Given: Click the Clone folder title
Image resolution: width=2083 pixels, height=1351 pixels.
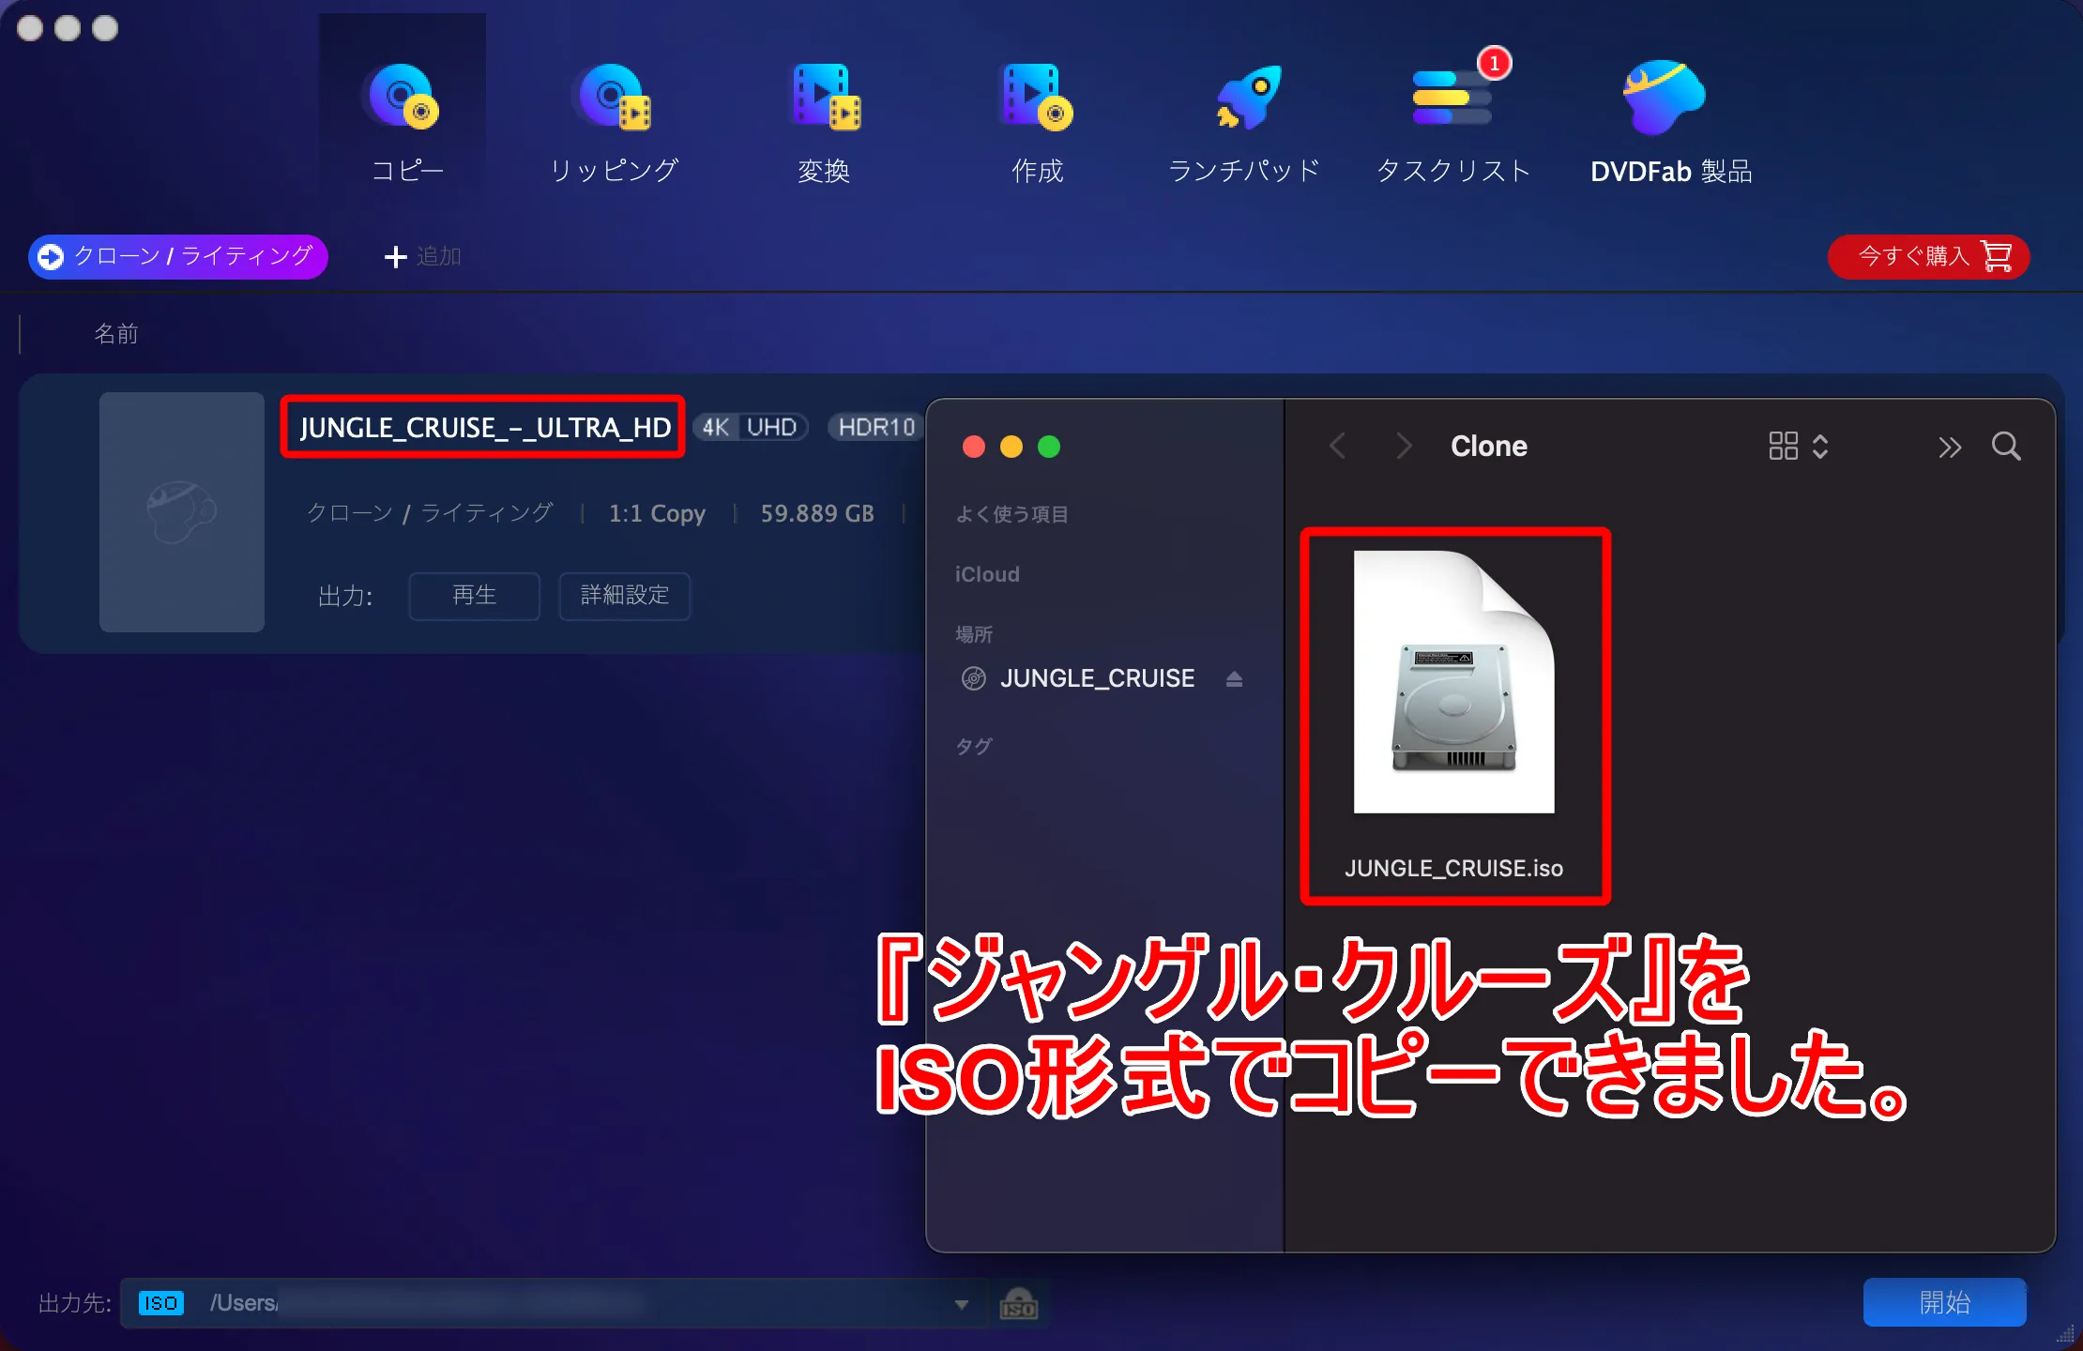Looking at the screenshot, I should tap(1489, 446).
